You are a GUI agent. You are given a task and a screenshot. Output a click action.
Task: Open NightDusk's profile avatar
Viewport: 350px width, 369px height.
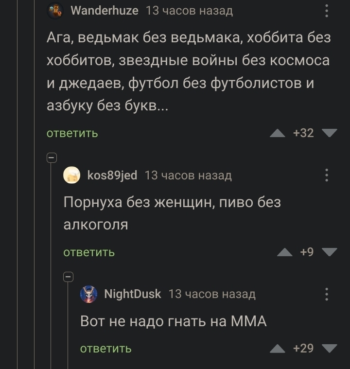pyautogui.click(x=88, y=294)
